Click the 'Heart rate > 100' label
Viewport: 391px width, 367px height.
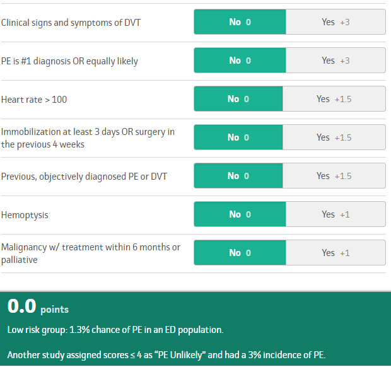(34, 100)
